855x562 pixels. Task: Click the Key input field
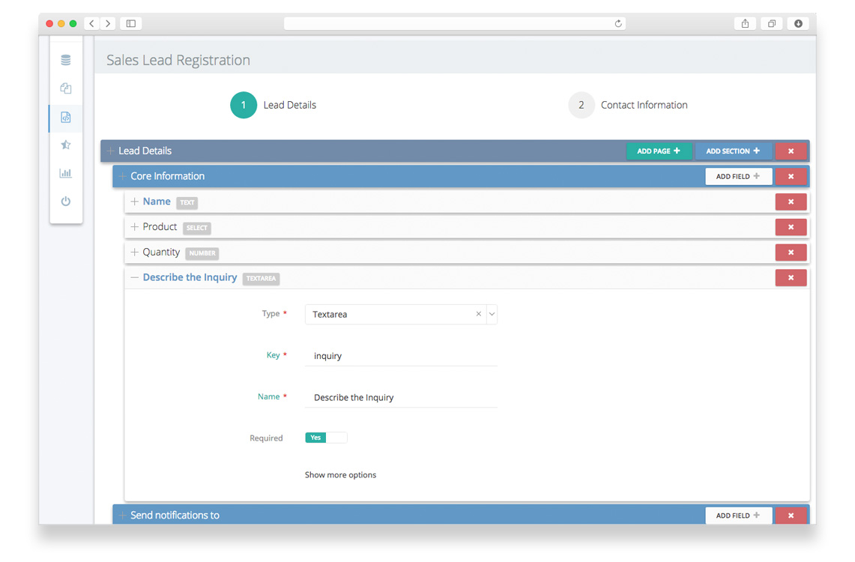401,356
